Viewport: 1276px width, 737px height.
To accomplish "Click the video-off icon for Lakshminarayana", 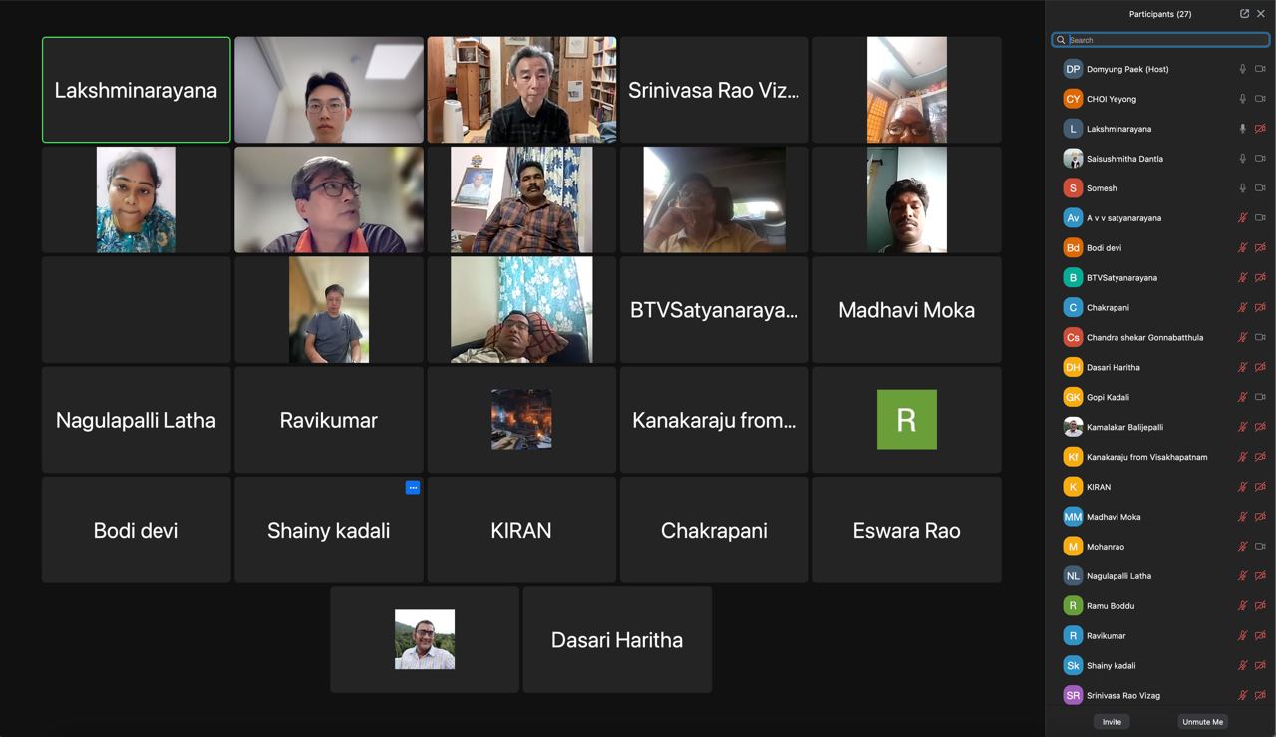I will click(x=1260, y=129).
